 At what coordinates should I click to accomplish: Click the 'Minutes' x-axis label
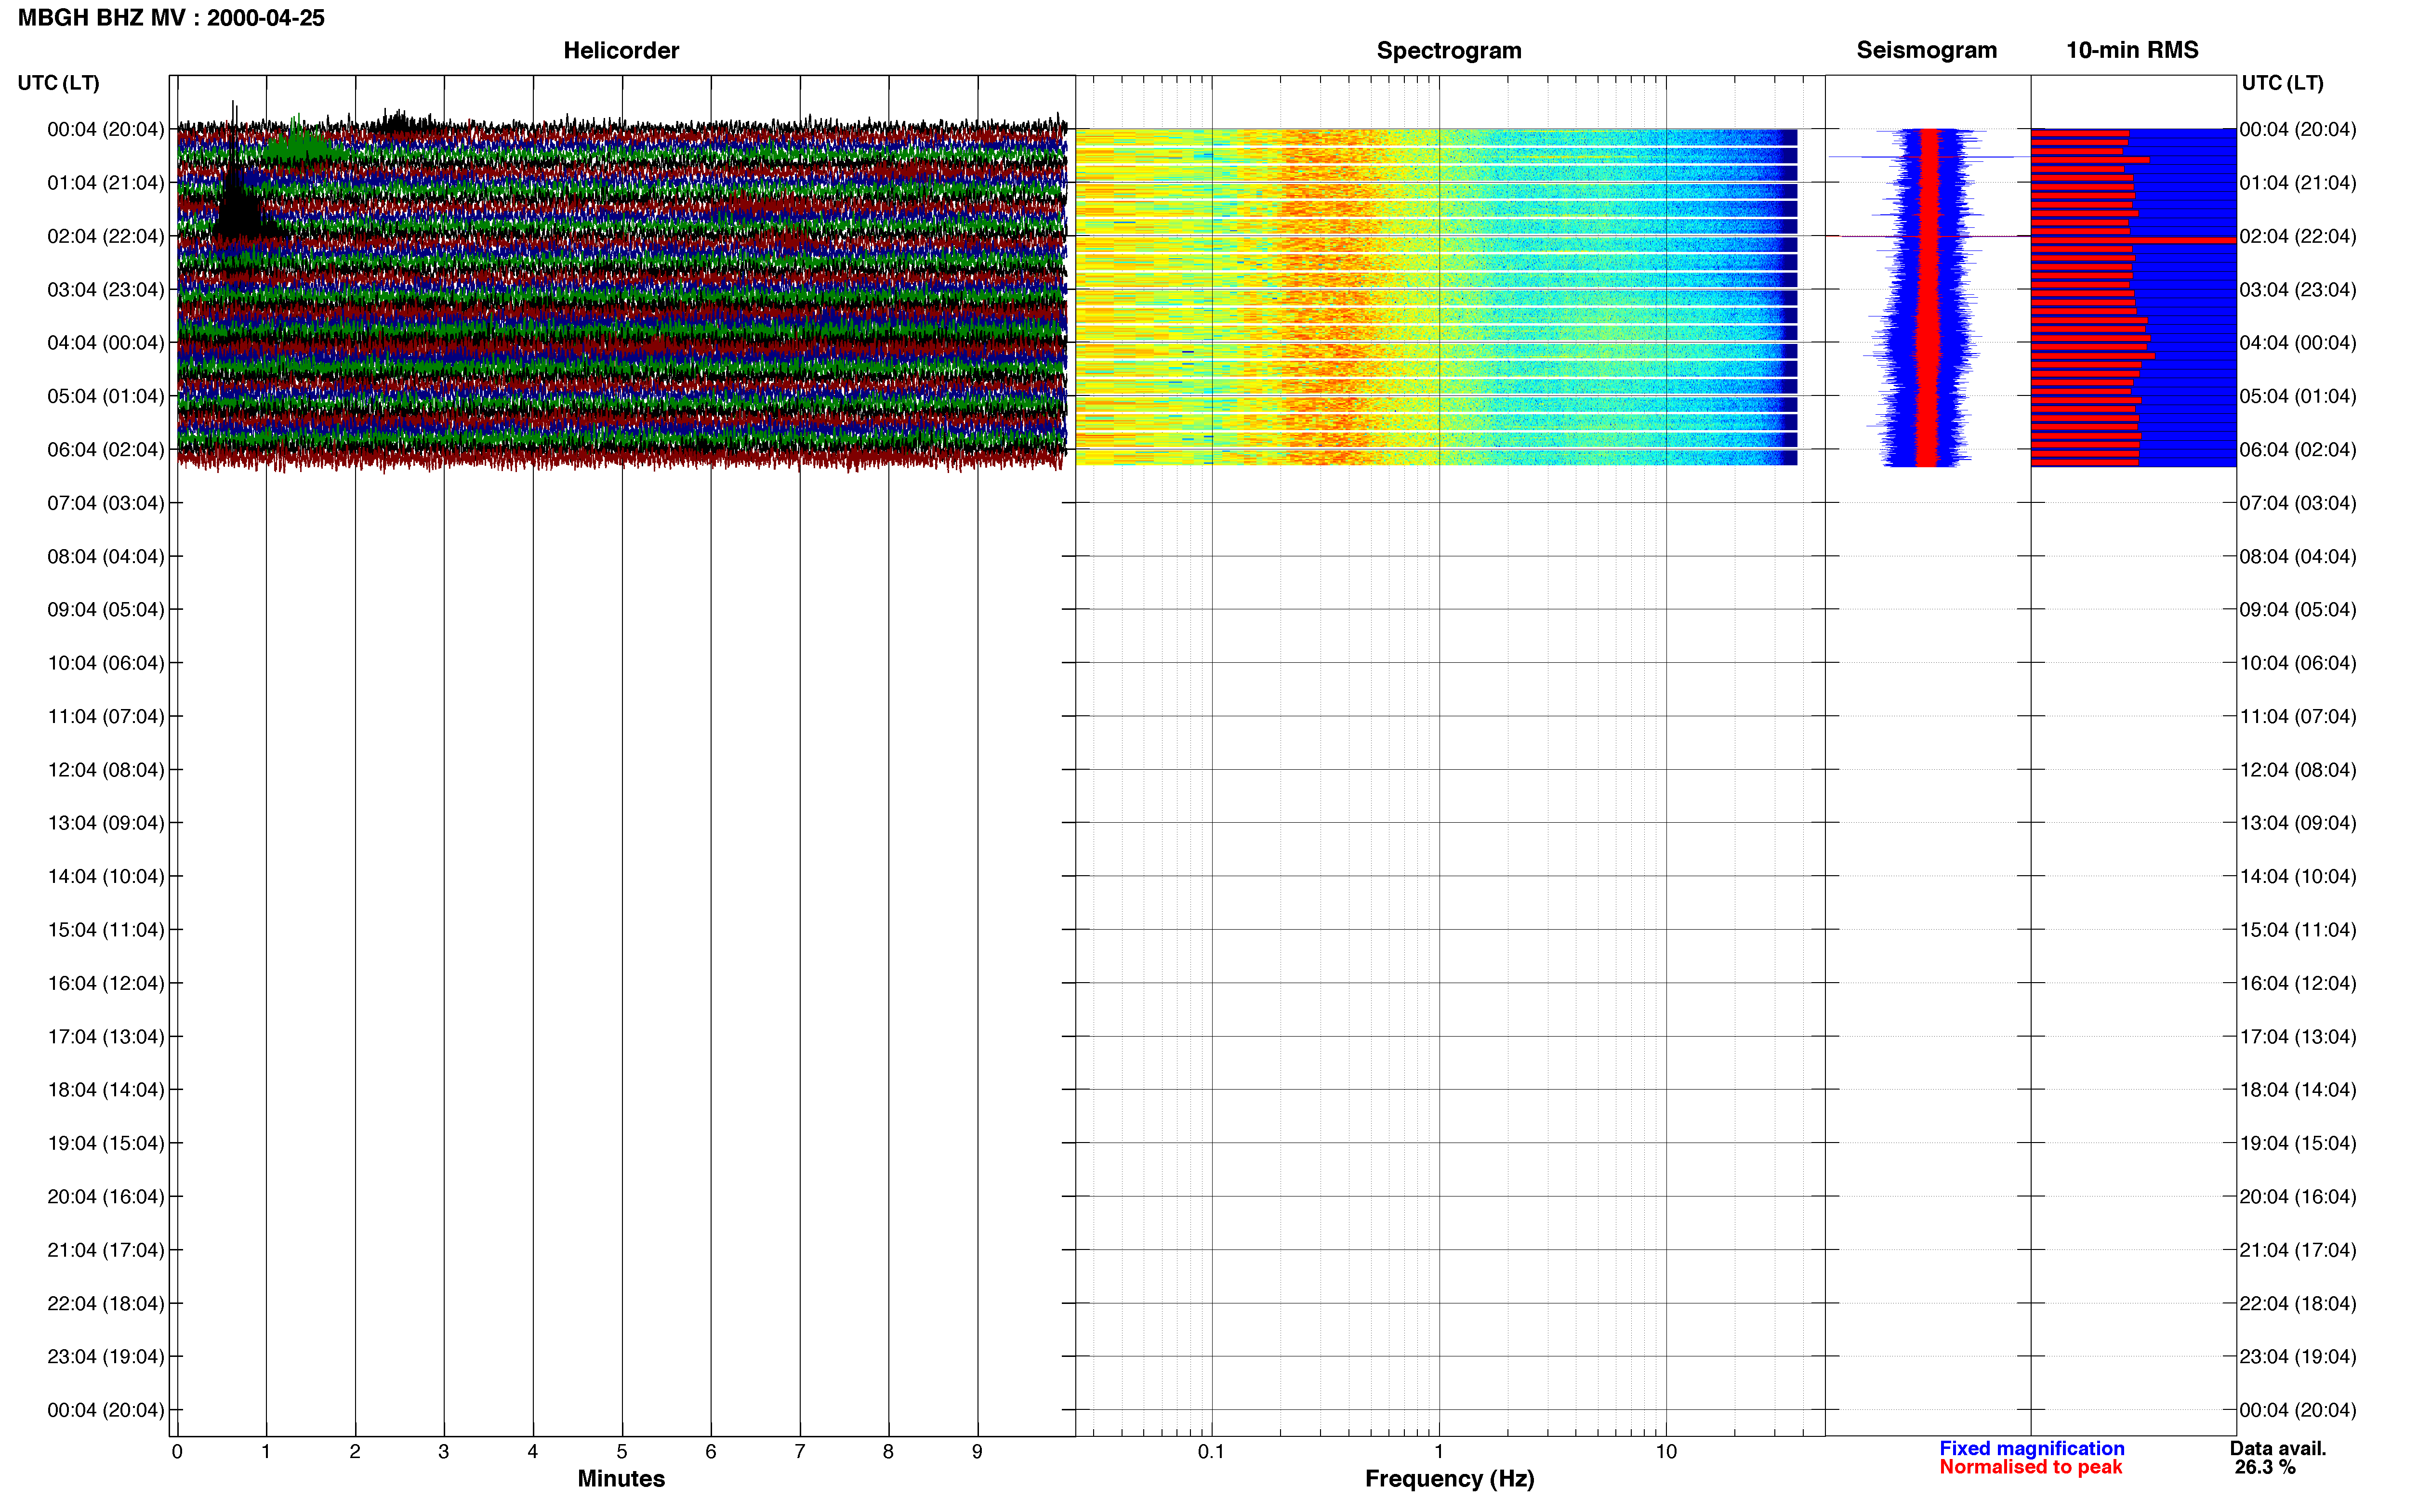[x=621, y=1478]
